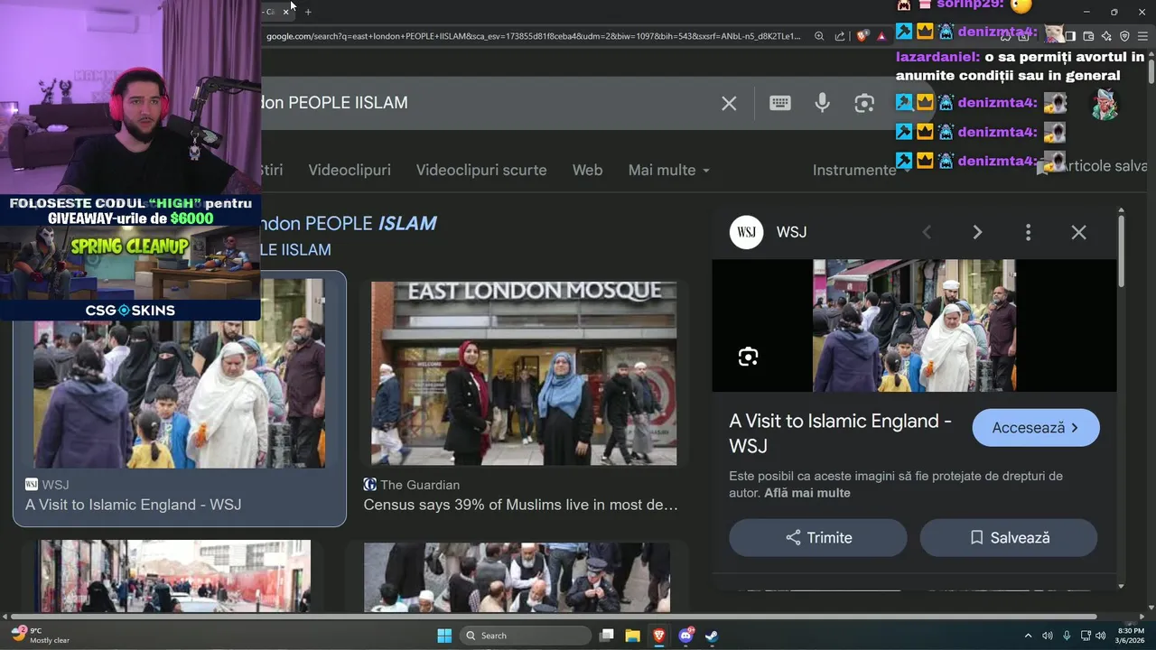Screen dimensions: 1156x650
Task: Go to the next image in preview
Action: (976, 232)
